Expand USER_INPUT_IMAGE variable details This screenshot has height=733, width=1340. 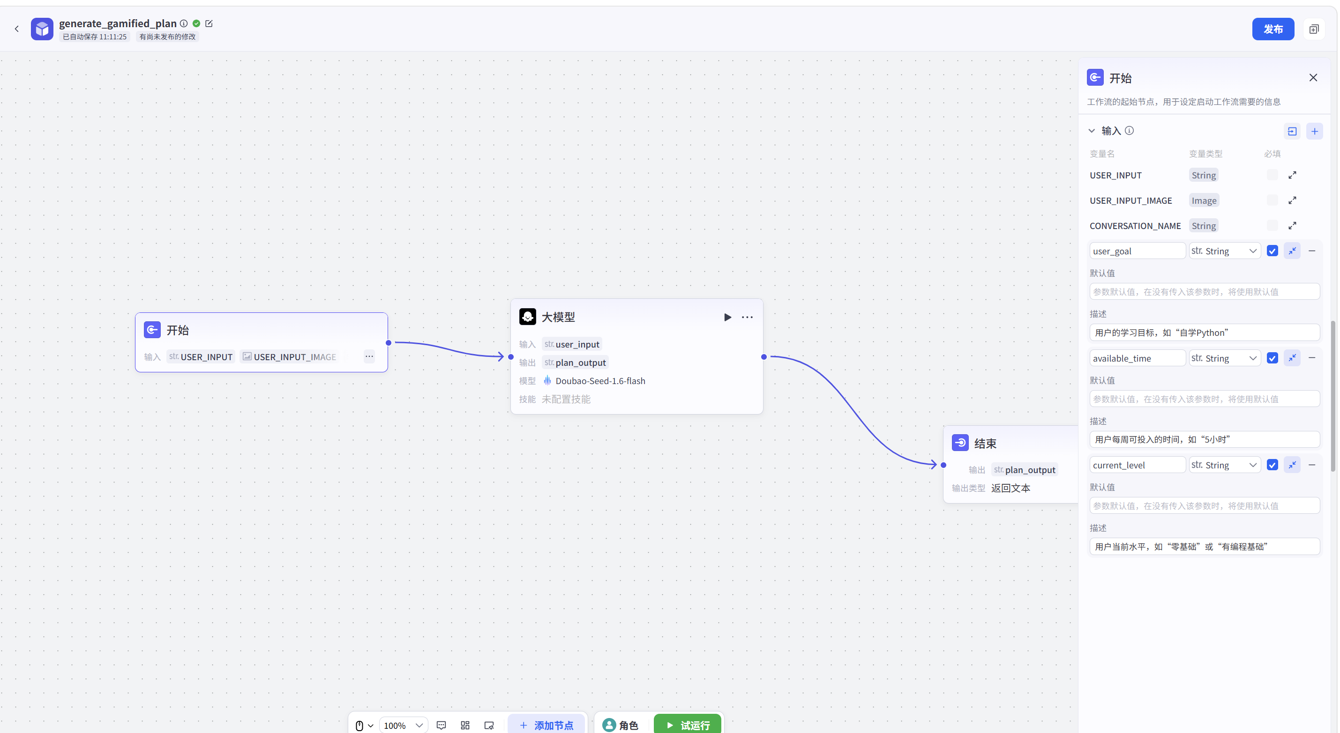click(1292, 200)
